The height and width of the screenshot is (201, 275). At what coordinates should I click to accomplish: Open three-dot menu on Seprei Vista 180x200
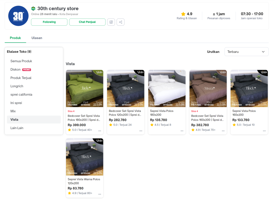(182, 131)
